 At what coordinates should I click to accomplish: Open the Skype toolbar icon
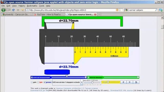tap(161, 10)
